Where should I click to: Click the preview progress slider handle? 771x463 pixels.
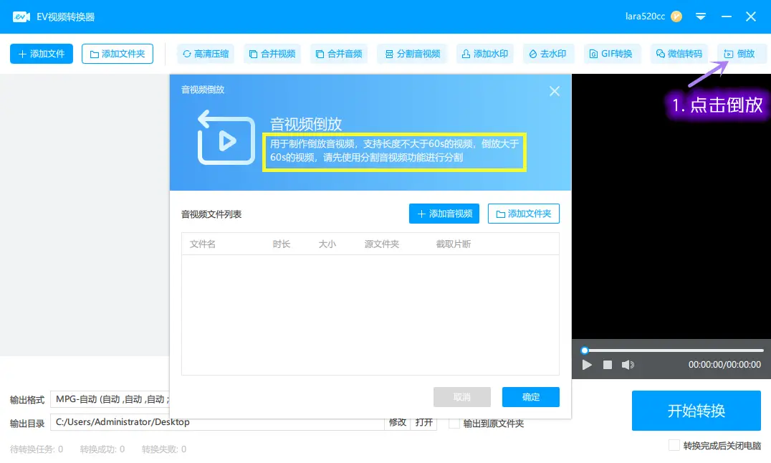click(584, 350)
